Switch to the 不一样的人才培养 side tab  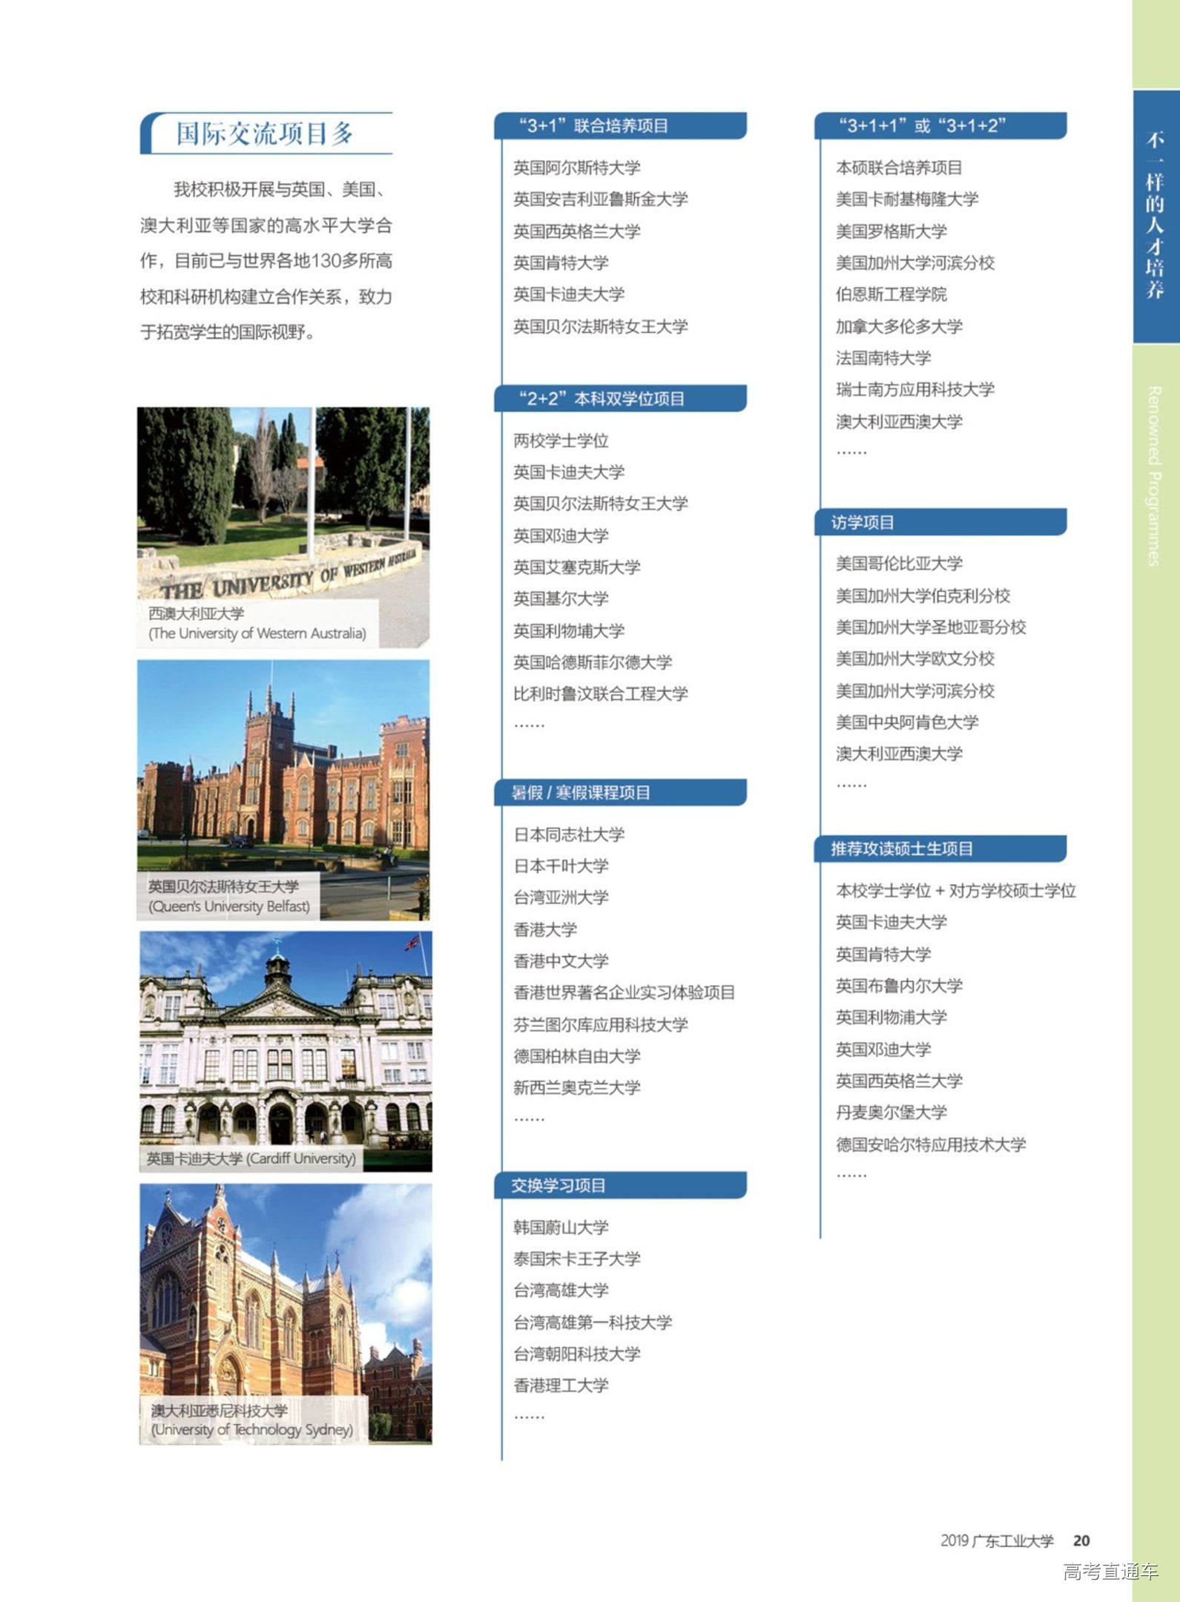pyautogui.click(x=1156, y=217)
